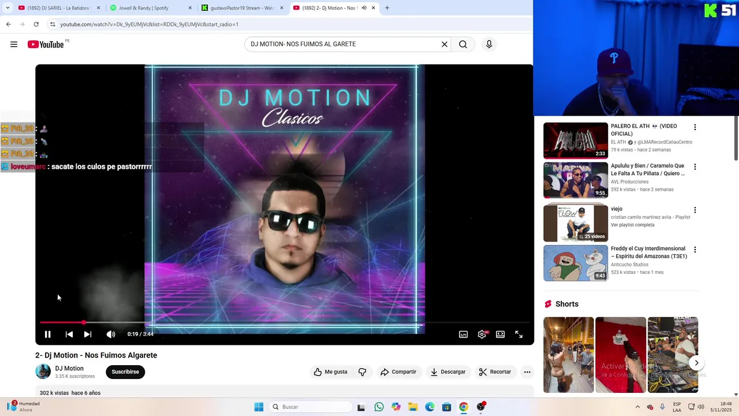Open Google Chrome from taskbar

click(x=464, y=407)
